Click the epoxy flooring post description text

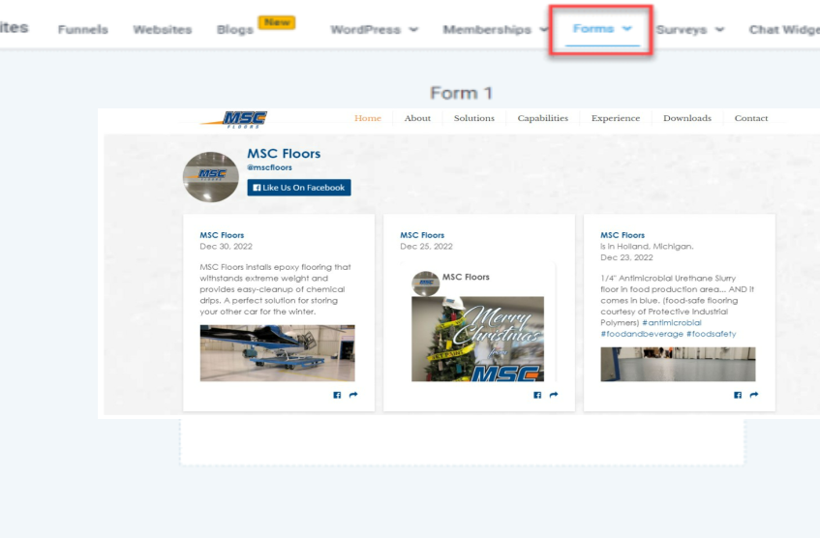(x=275, y=289)
